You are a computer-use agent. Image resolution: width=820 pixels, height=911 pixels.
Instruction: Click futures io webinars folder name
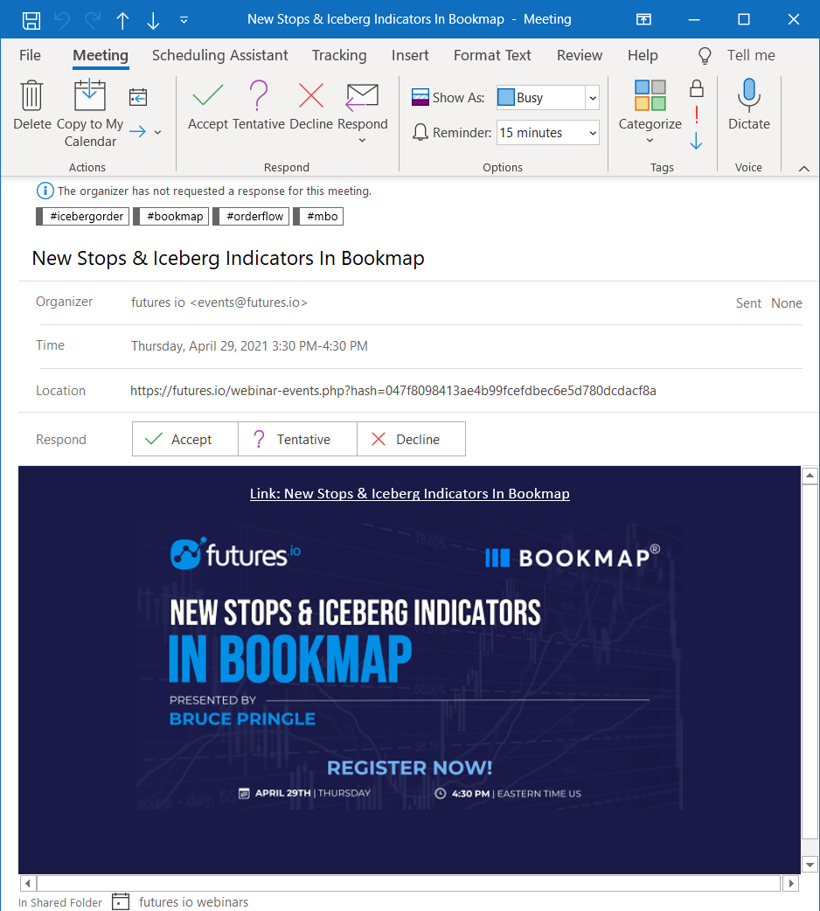pos(193,902)
